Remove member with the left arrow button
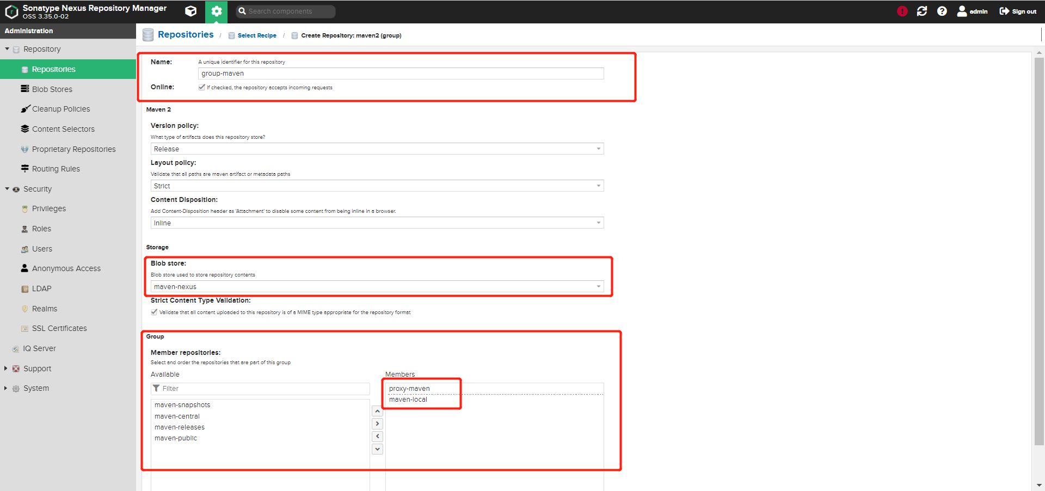Image resolution: width=1045 pixels, height=491 pixels. (x=378, y=437)
